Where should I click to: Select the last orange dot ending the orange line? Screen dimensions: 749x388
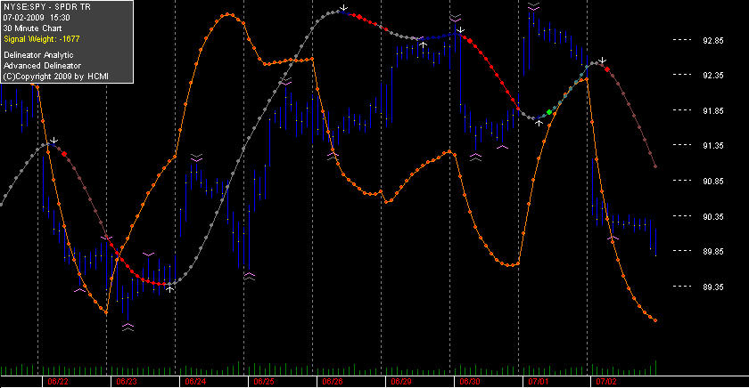click(x=654, y=320)
